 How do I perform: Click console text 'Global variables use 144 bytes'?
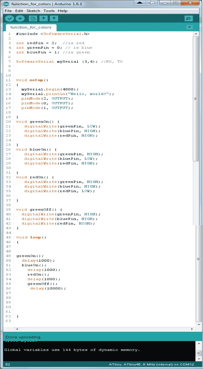pyautogui.click(x=72, y=350)
